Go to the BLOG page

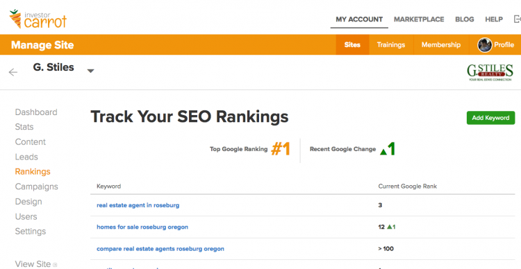465,19
